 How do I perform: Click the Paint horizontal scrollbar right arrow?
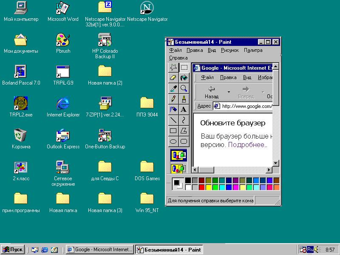point(269,170)
